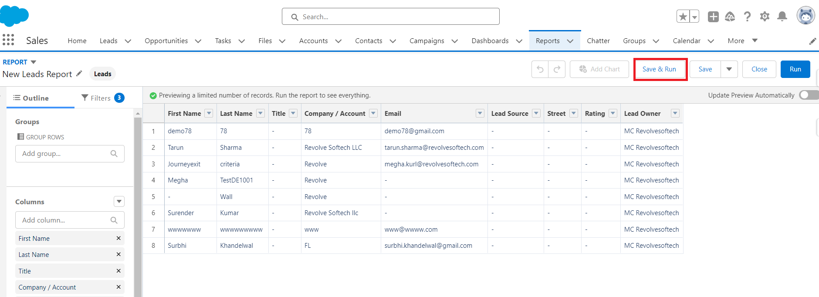The height and width of the screenshot is (297, 819).
Task: Open the Trailhead guidance icon
Action: 730,17
